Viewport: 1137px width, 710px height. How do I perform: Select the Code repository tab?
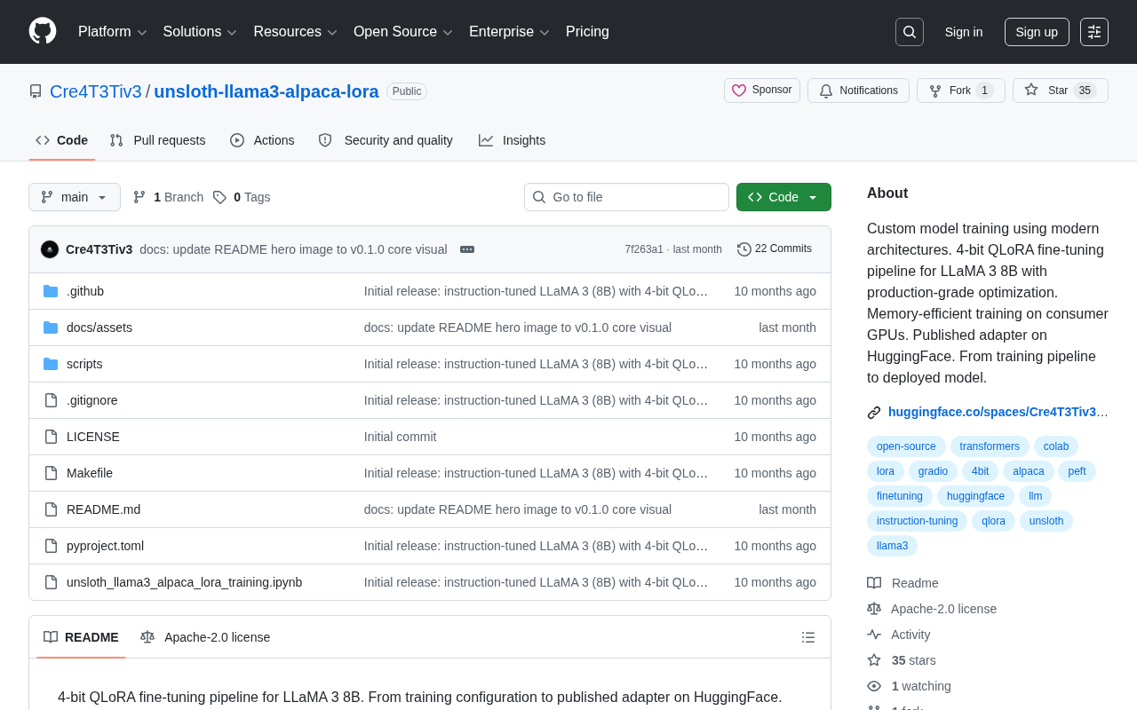pos(62,140)
